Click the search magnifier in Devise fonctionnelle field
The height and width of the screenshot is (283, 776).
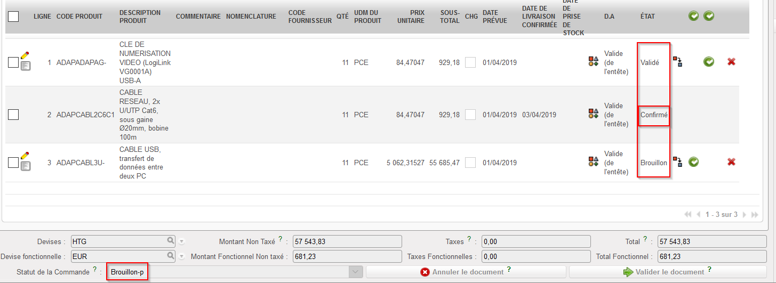tap(171, 256)
